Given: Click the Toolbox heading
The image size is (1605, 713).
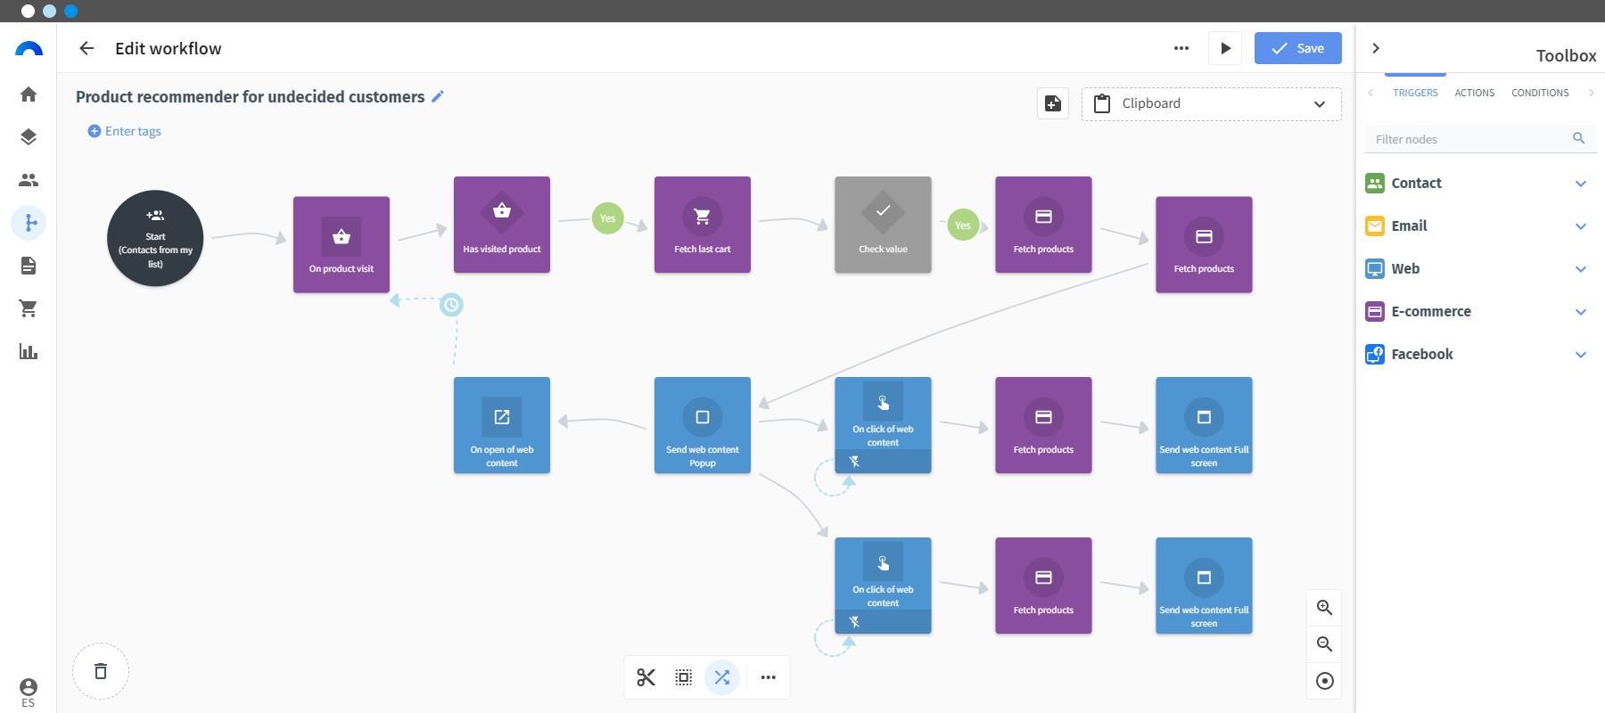Looking at the screenshot, I should [x=1566, y=55].
